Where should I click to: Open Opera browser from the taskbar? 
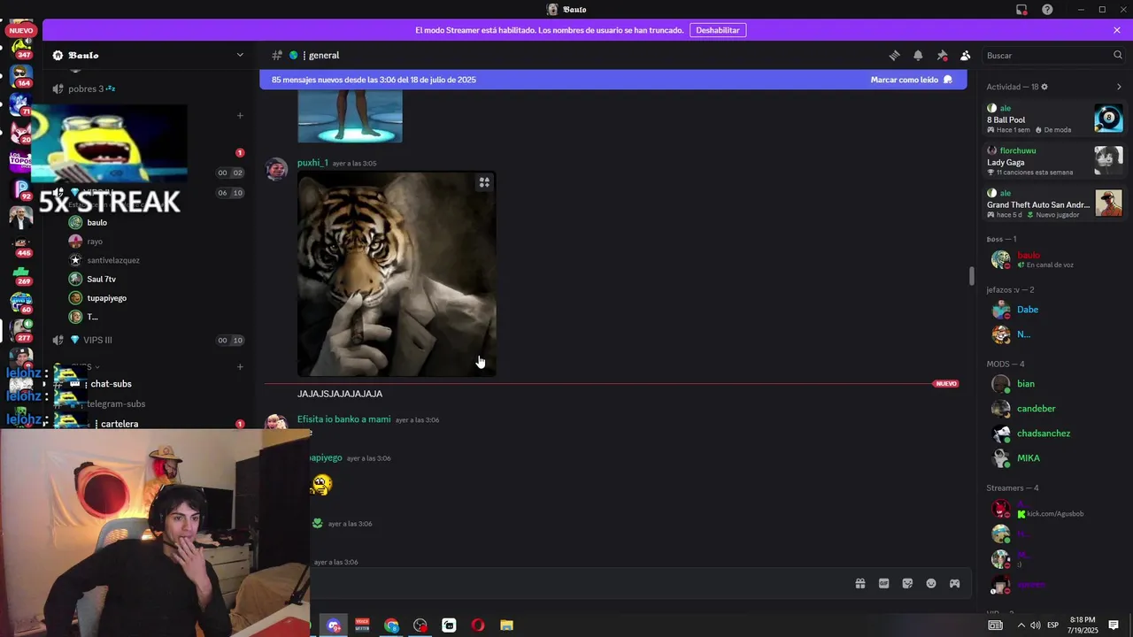tap(478, 625)
